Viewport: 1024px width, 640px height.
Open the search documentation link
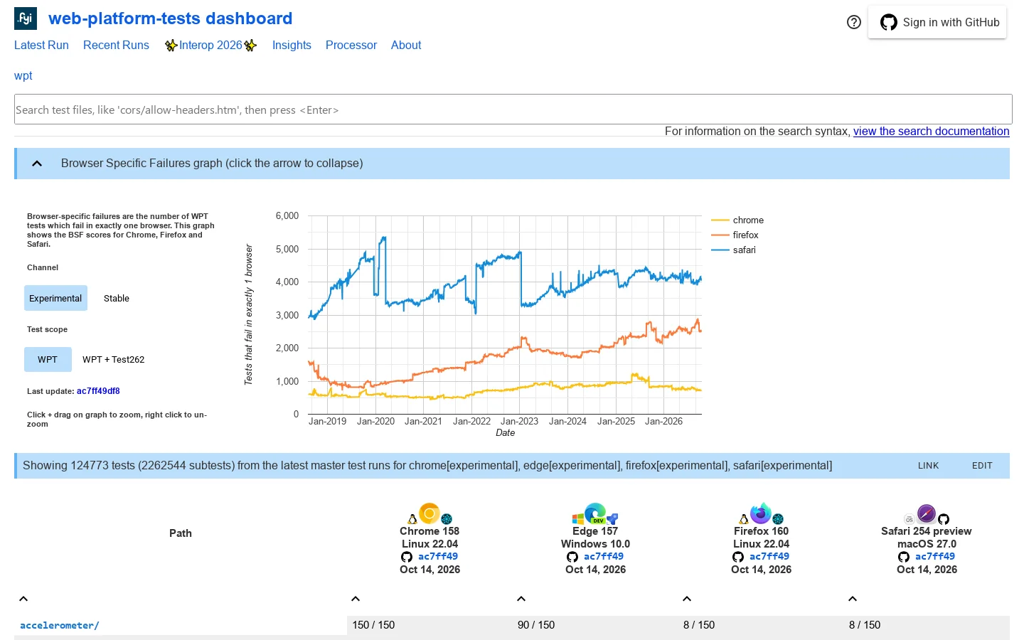(932, 131)
